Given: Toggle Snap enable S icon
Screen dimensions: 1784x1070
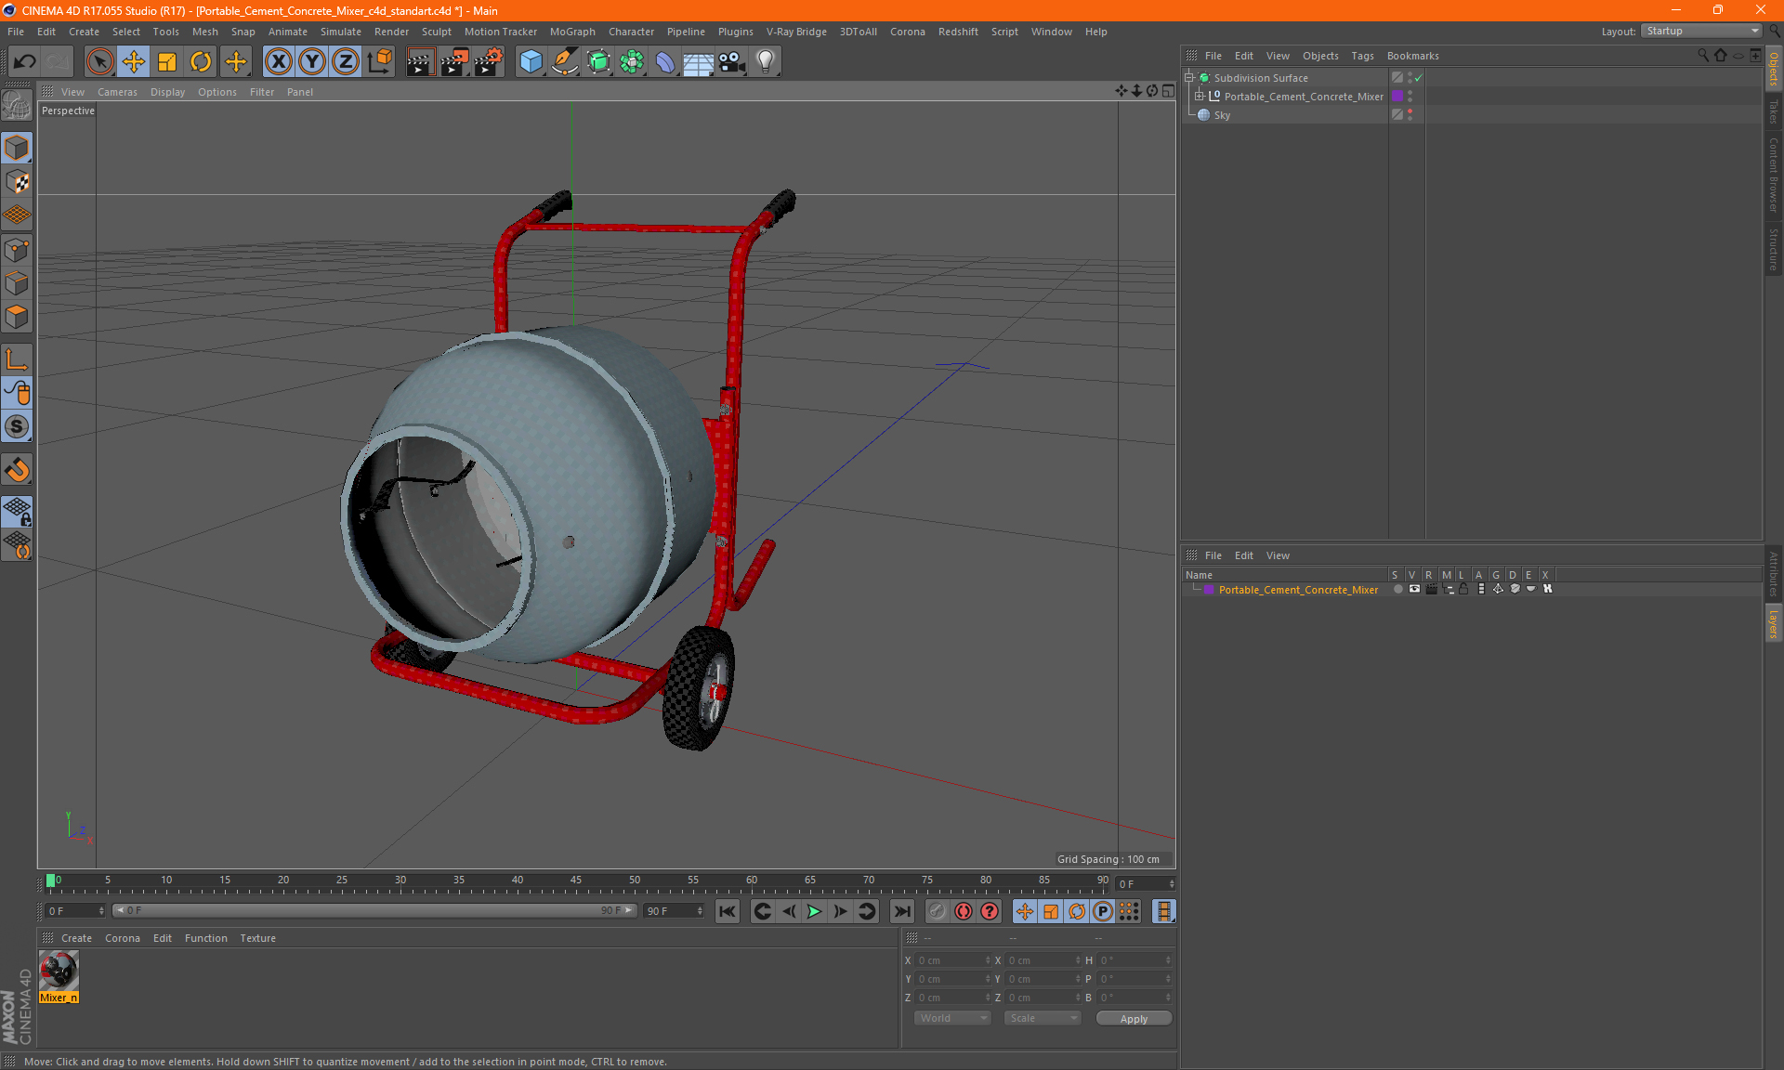Looking at the screenshot, I should [x=17, y=426].
